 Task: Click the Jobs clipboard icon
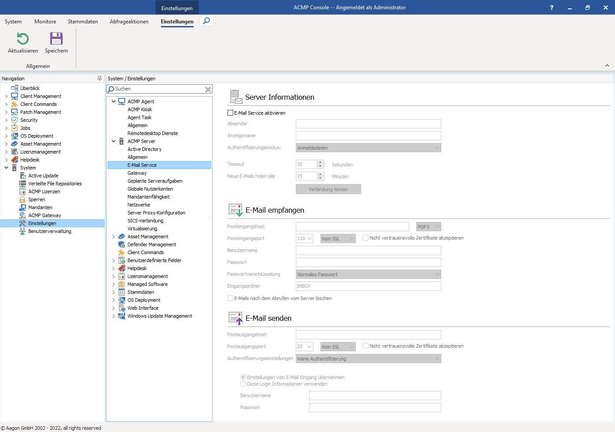click(x=15, y=128)
